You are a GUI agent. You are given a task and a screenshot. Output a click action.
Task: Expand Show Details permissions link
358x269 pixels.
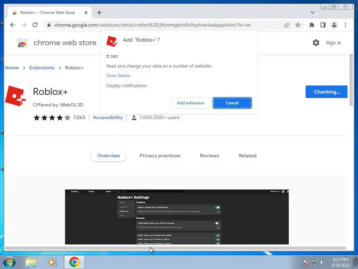point(118,76)
